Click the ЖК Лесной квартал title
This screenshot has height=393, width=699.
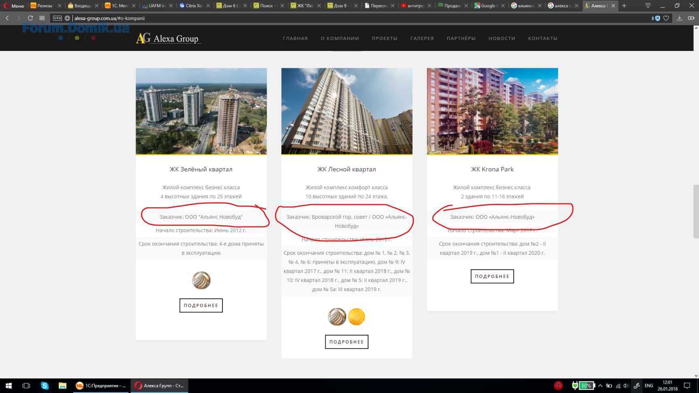[347, 169]
